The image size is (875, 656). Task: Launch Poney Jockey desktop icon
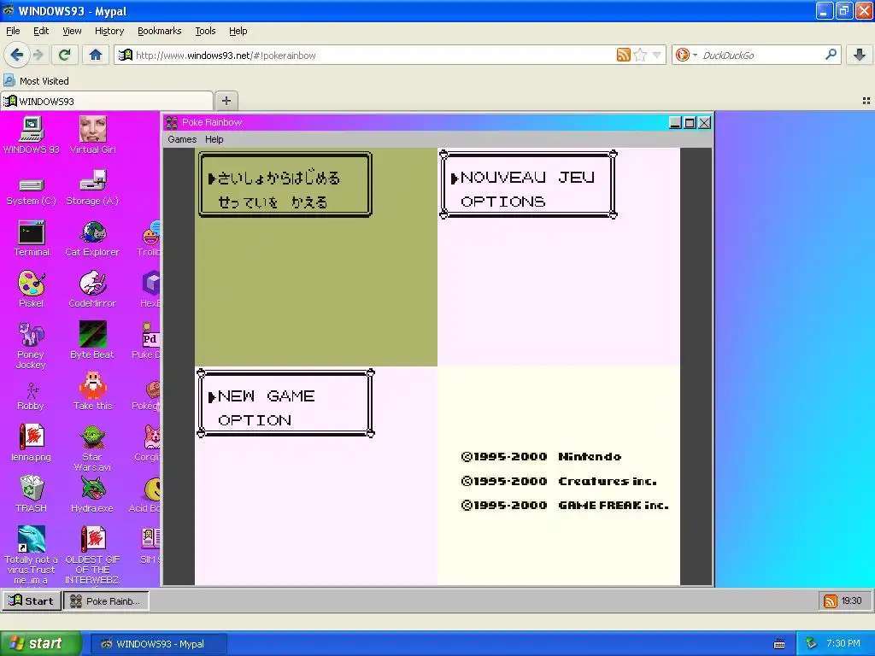tap(32, 345)
